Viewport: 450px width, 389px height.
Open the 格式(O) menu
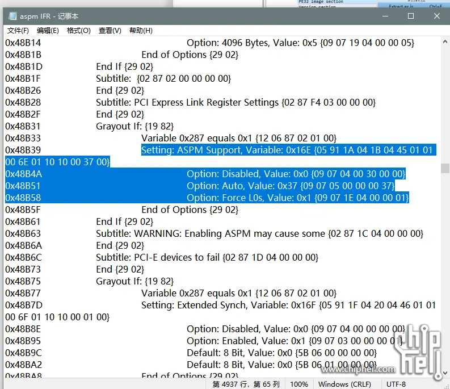pyautogui.click(x=79, y=31)
